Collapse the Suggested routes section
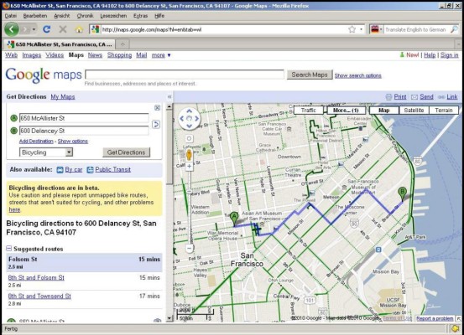 click(x=9, y=249)
